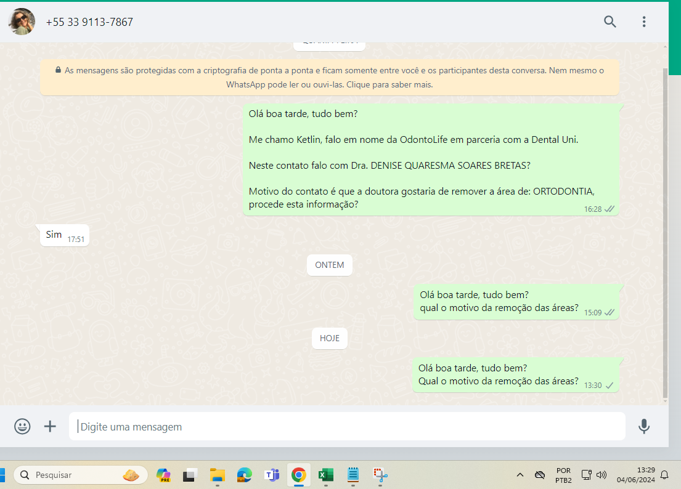Screen dimensions: 681x489
Task: Open Excel from the taskbar
Action: (x=325, y=475)
